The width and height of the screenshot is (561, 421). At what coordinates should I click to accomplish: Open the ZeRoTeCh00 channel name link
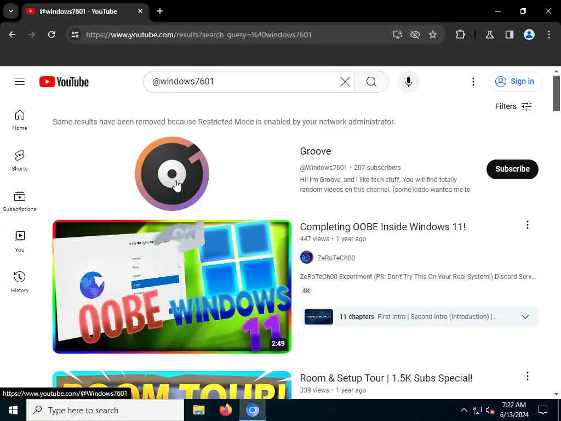pos(336,258)
